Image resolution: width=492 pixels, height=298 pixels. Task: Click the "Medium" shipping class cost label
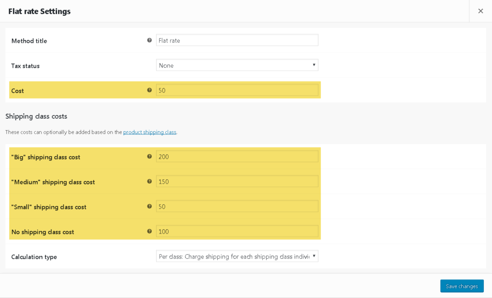(x=53, y=182)
